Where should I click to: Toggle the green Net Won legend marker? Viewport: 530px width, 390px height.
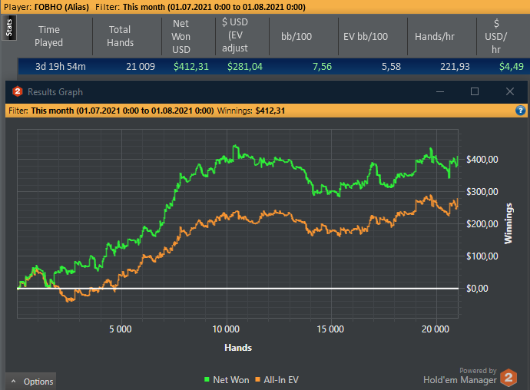coord(207,379)
